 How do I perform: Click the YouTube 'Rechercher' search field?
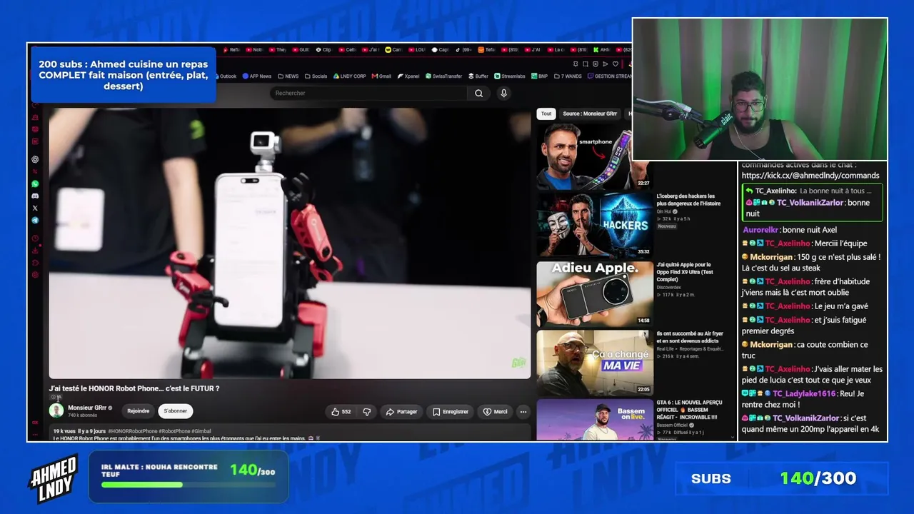(x=369, y=93)
